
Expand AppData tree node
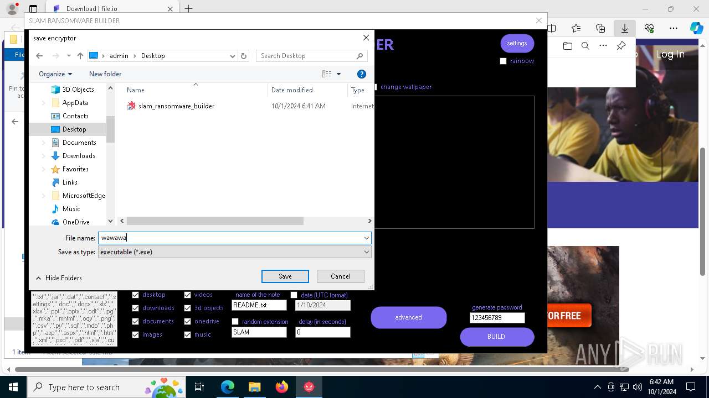click(x=44, y=103)
